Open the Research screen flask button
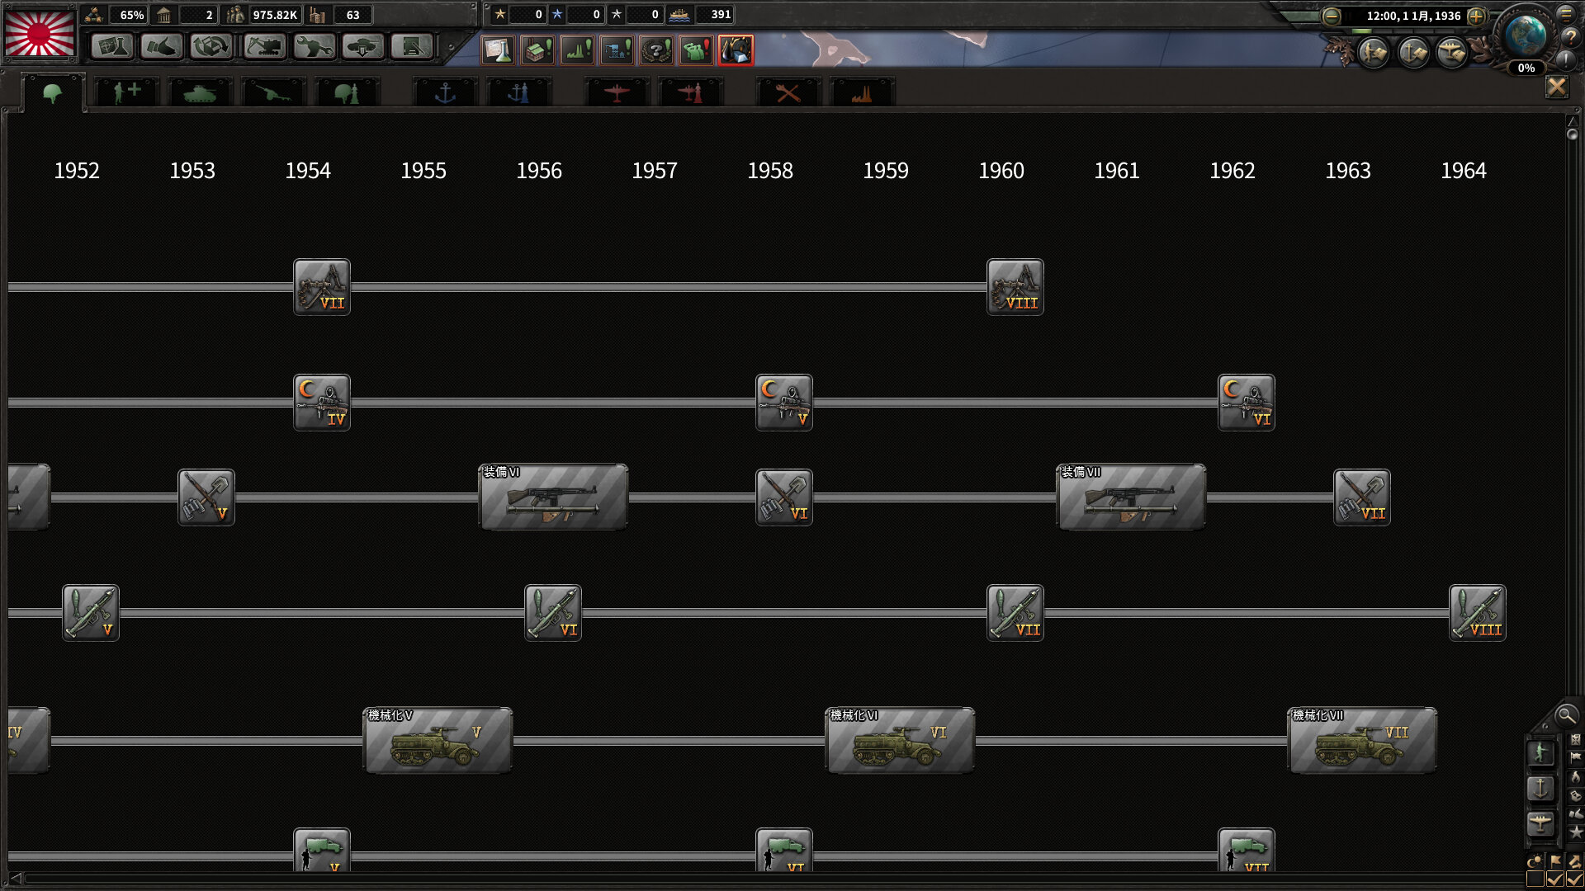This screenshot has height=891, width=1585. tap(111, 47)
